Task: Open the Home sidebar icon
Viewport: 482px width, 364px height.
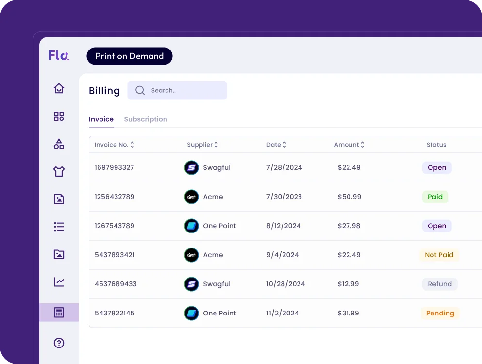Action: click(59, 88)
